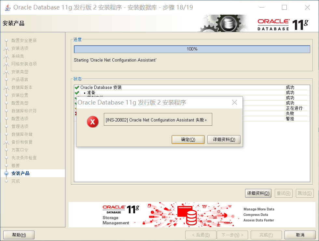This screenshot has height=241, width=319.
Task: Click the Oracle 11g Database logo in header
Action: click(283, 25)
